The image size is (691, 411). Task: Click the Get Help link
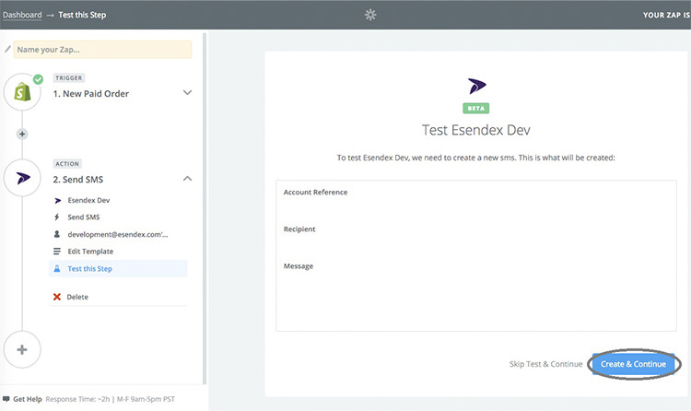tap(28, 399)
